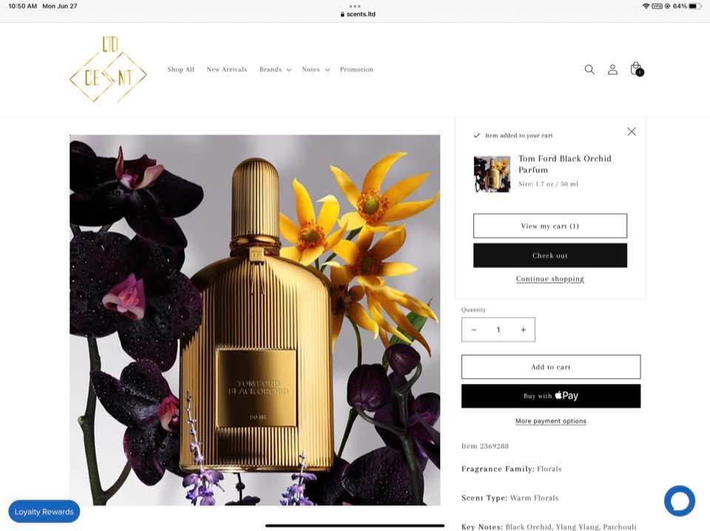Open the shopping bag cart icon
The width and height of the screenshot is (710, 531).
click(636, 69)
